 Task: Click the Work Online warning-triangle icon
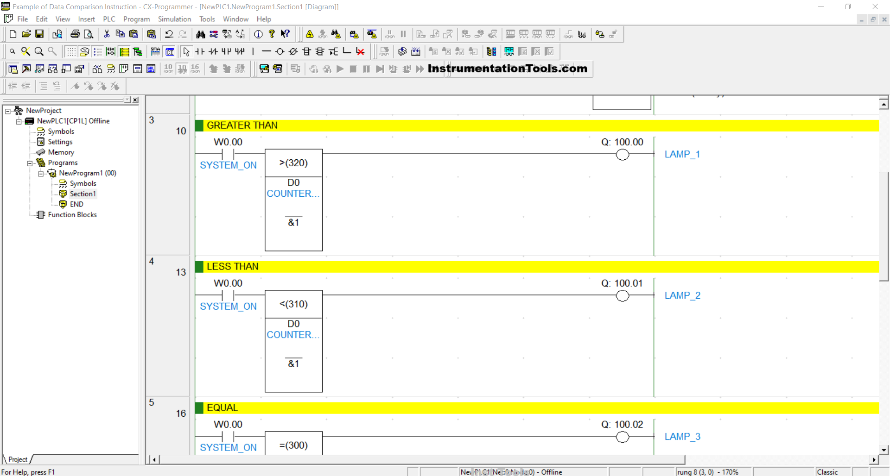coord(310,34)
